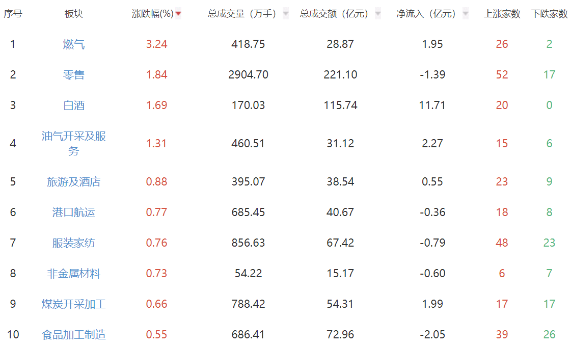Open the 旅游及酒店 sector link
Viewport: 570px width, 346px height.
pyautogui.click(x=74, y=182)
